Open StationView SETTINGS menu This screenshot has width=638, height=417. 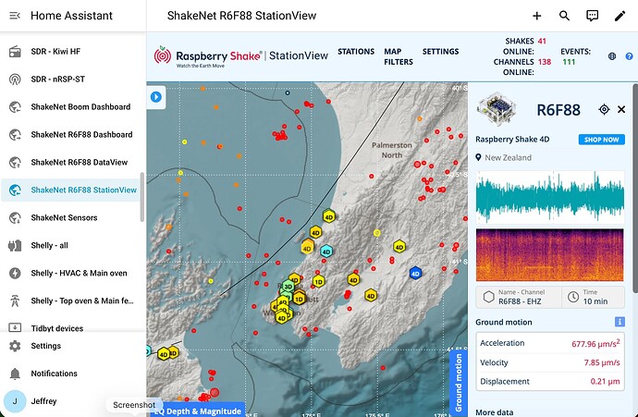[440, 52]
